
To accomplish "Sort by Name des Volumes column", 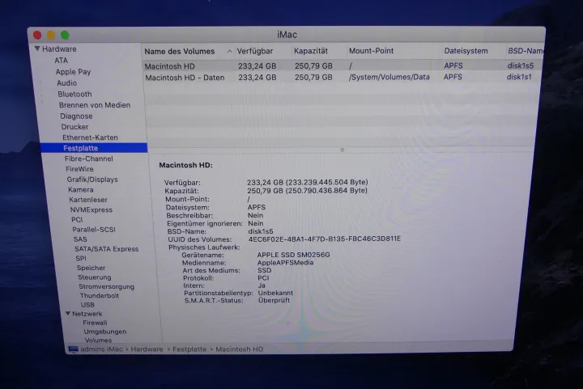I will click(x=179, y=51).
